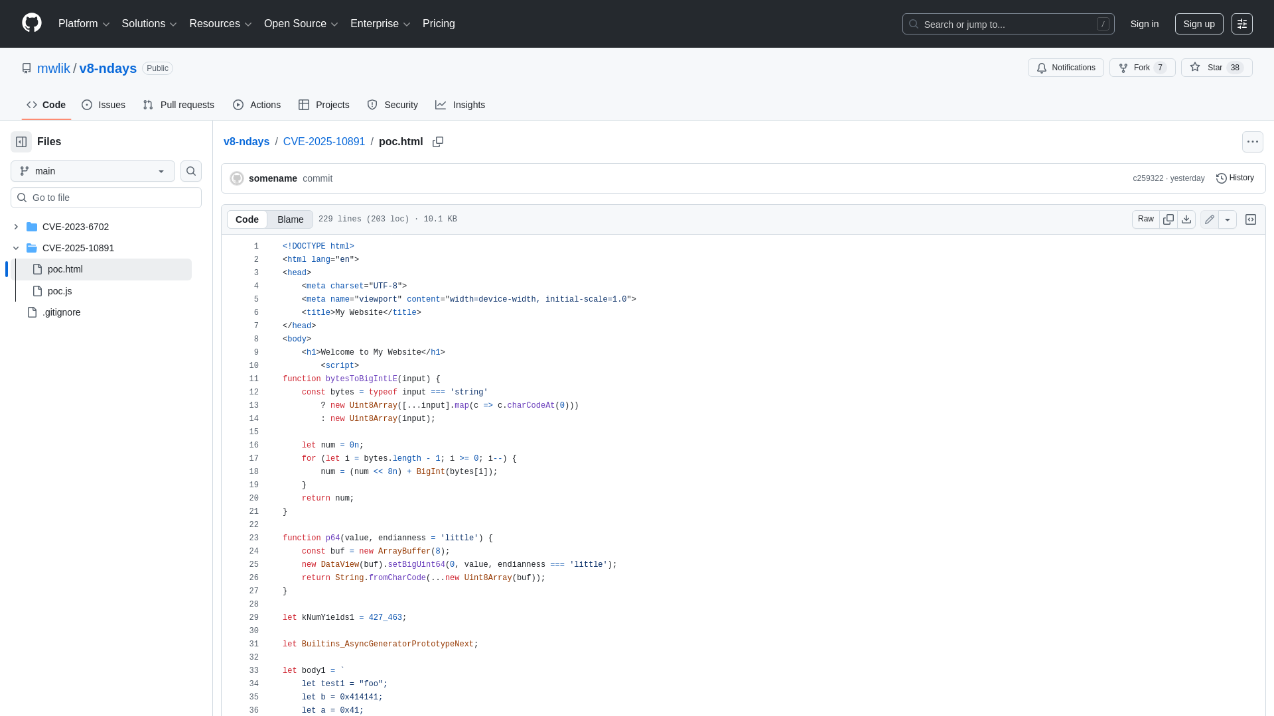Open the file tree search
The width and height of the screenshot is (1274, 716).
click(x=190, y=170)
